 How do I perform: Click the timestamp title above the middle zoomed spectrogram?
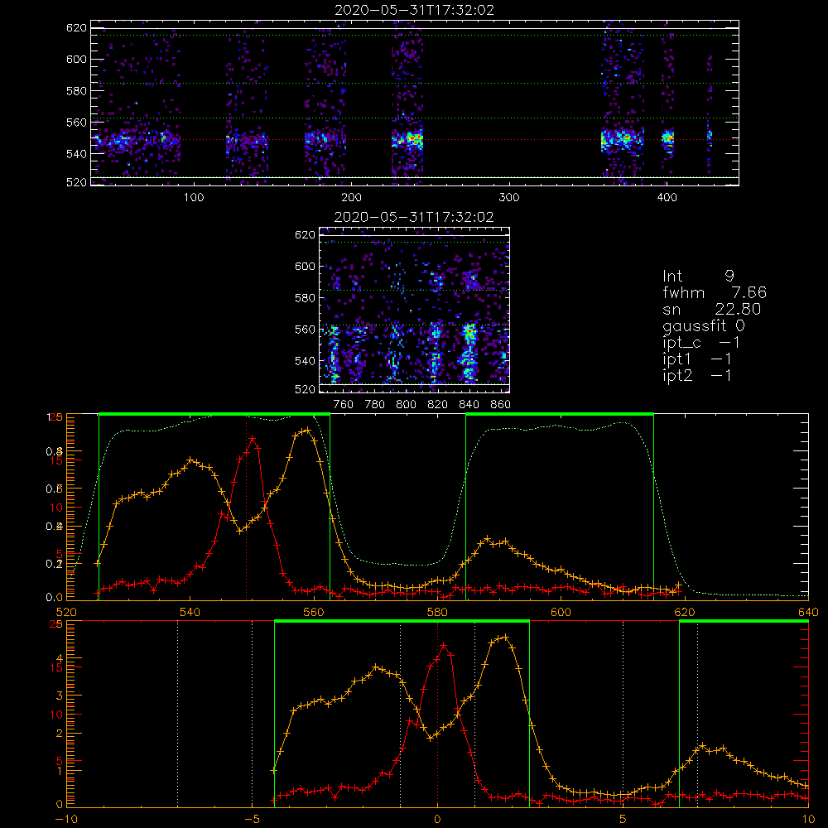click(414, 217)
